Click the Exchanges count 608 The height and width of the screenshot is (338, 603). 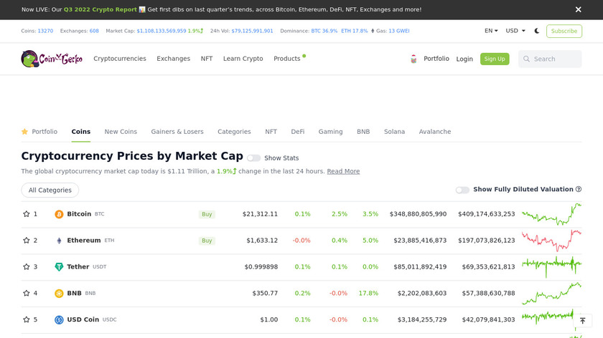[94, 31]
